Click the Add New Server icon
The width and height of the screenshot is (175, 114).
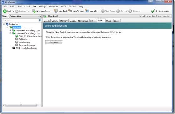click(34, 11)
